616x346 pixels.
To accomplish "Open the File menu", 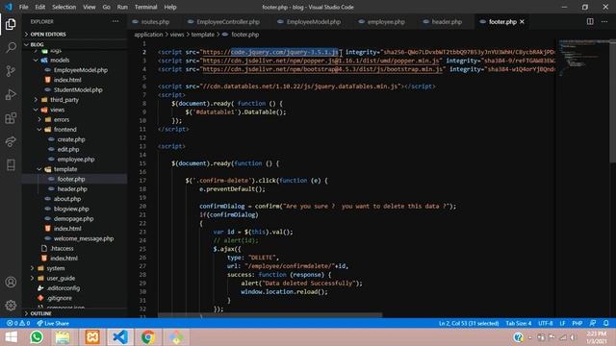I will coord(23,7).
